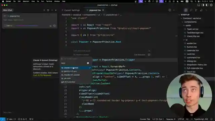Click the dev git branch status item

(x=10, y=119)
